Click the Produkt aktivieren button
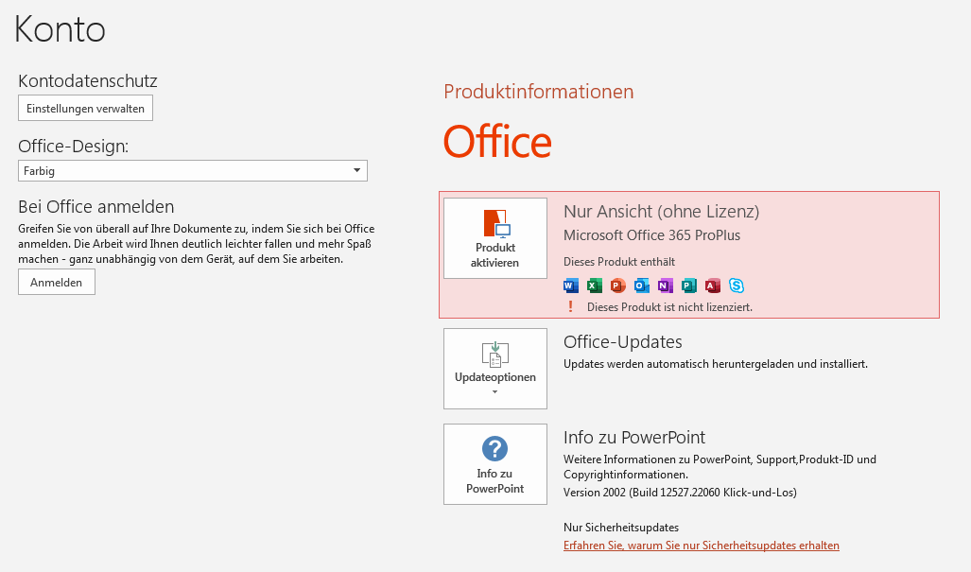971x572 pixels. 495,238
